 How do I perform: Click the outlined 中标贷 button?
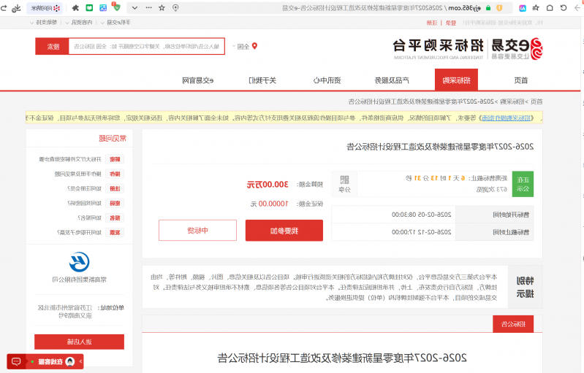coord(198,231)
